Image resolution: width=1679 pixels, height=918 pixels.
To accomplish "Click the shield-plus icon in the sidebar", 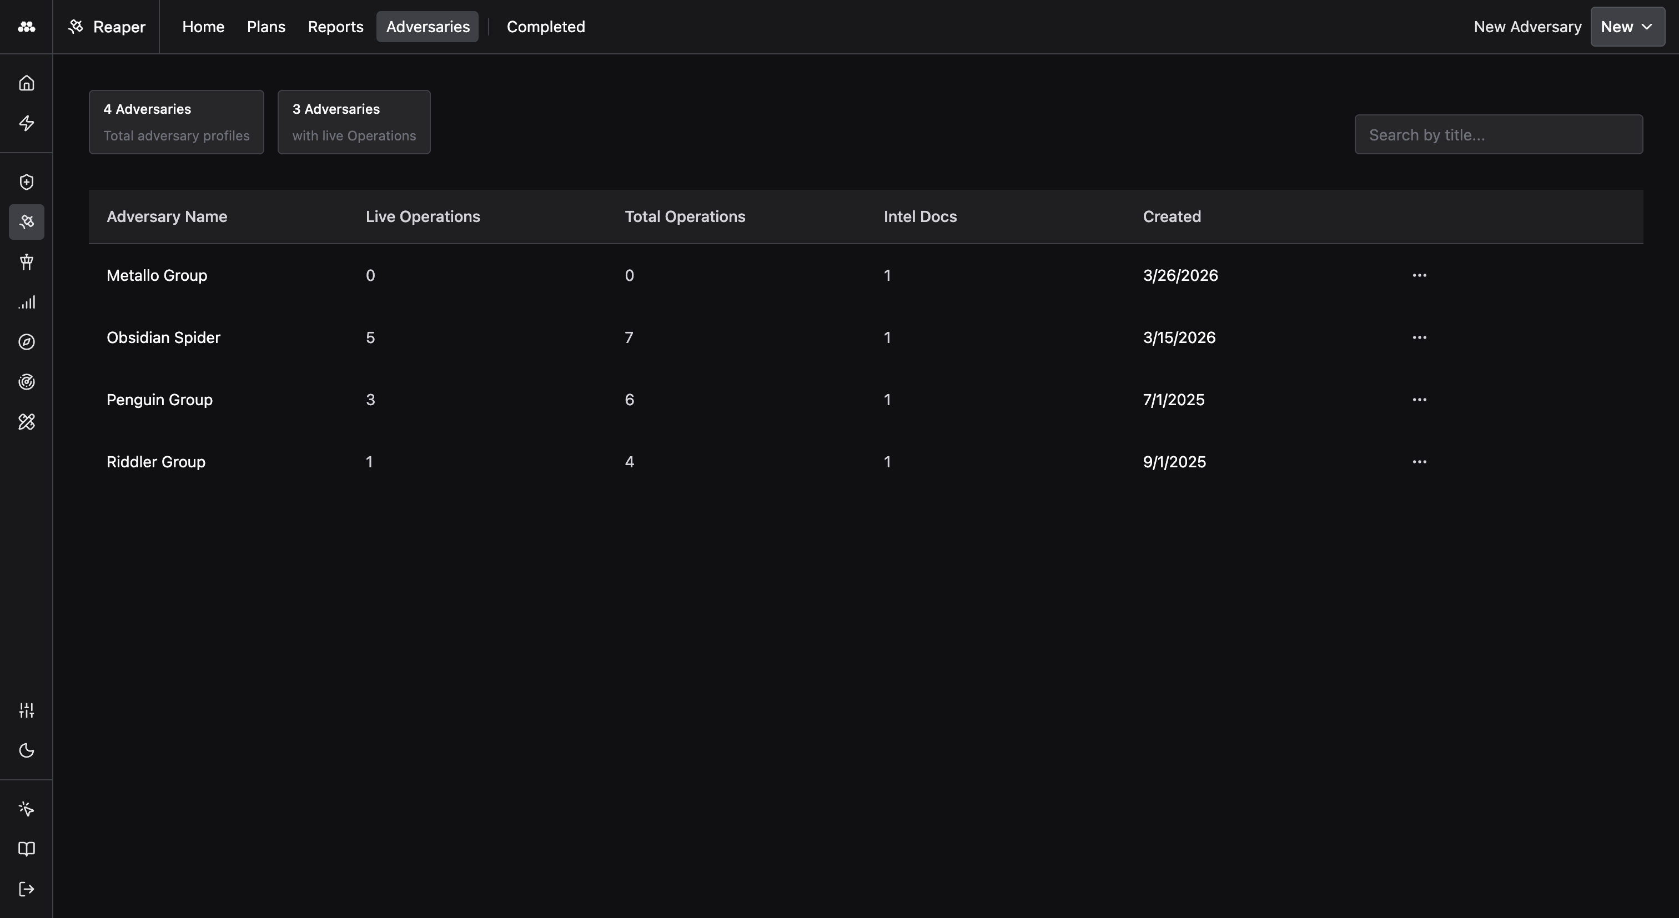I will pos(26,182).
